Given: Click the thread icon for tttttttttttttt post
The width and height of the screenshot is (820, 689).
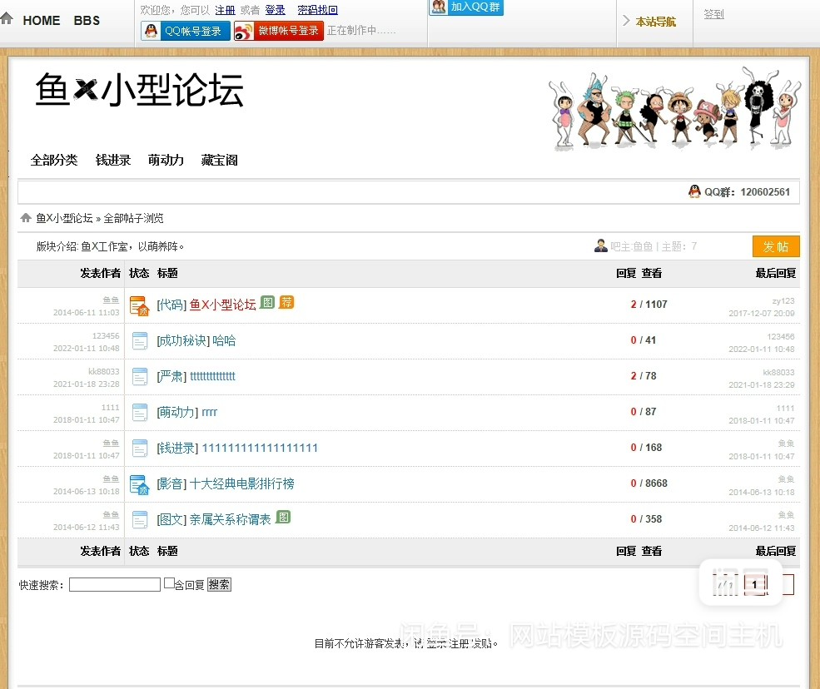Looking at the screenshot, I should (x=140, y=376).
